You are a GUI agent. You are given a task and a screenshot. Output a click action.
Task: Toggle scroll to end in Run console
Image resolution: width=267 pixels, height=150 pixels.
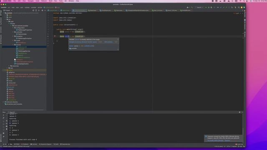(7, 123)
